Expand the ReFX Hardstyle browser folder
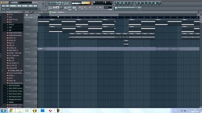 pyautogui.click(x=13, y=86)
